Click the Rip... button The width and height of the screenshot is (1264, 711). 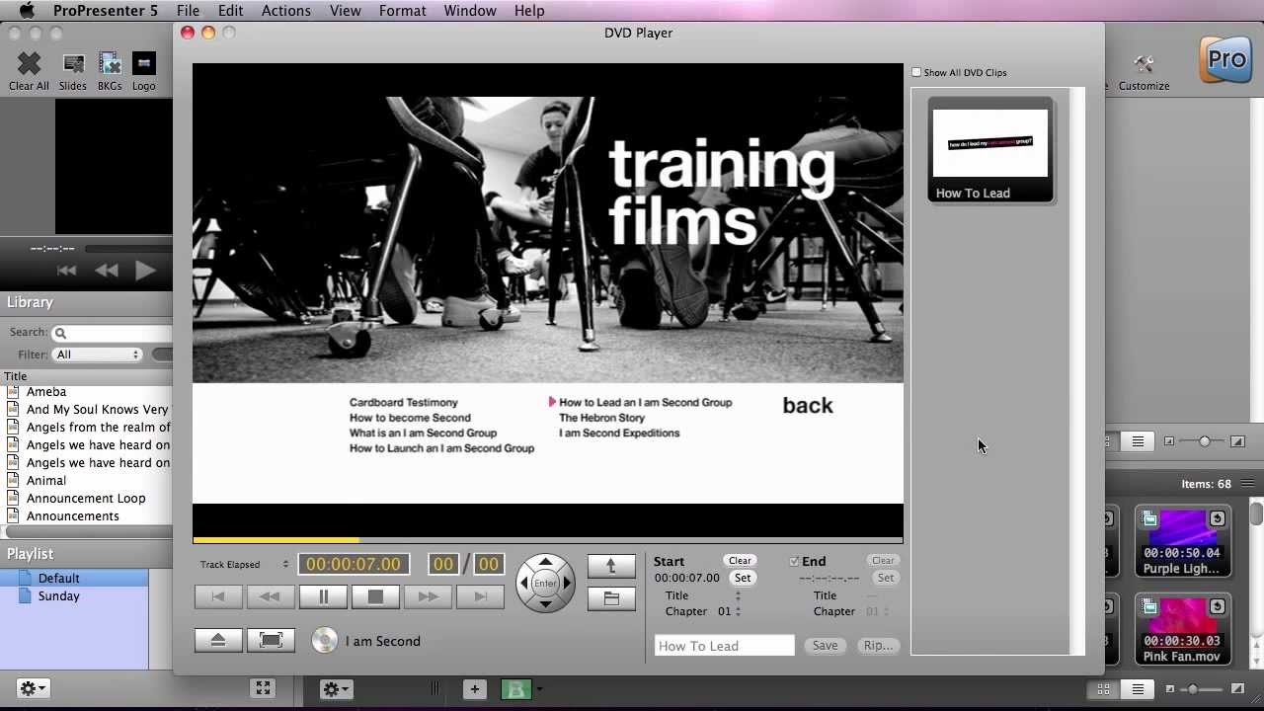878,646
